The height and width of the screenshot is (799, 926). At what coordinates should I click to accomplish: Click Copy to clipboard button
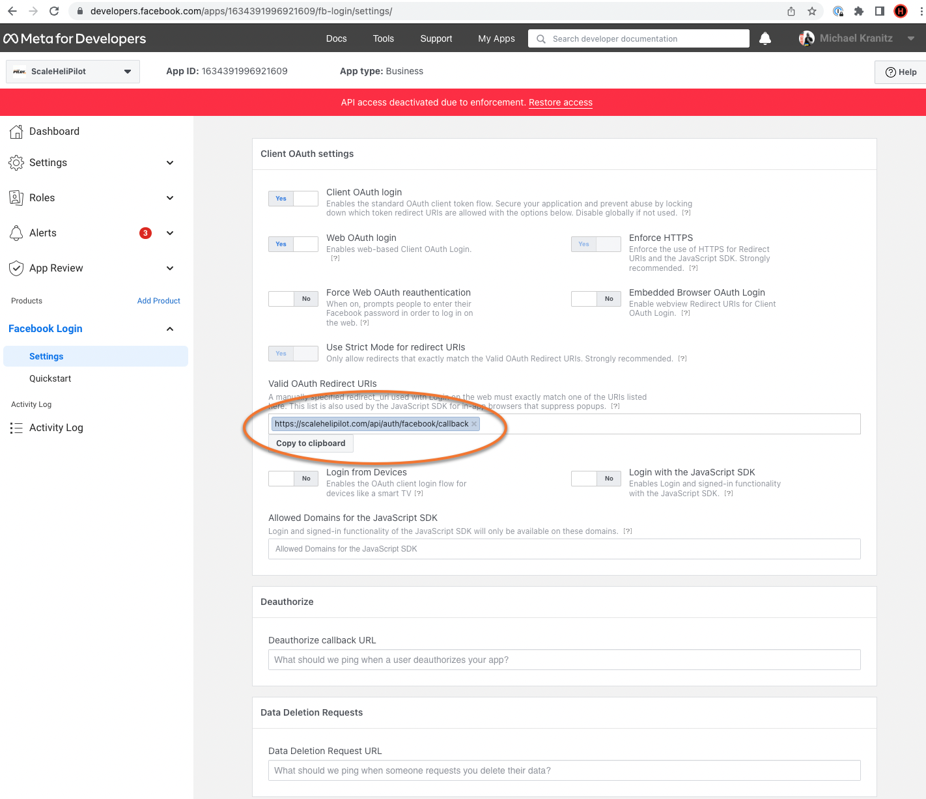pyautogui.click(x=311, y=443)
